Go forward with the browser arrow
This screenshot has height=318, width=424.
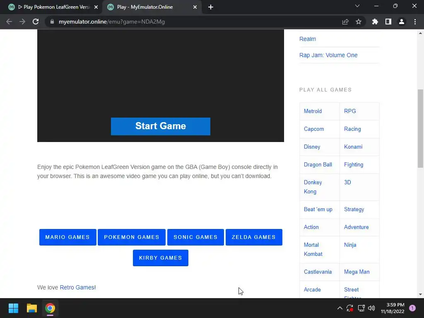(x=22, y=22)
